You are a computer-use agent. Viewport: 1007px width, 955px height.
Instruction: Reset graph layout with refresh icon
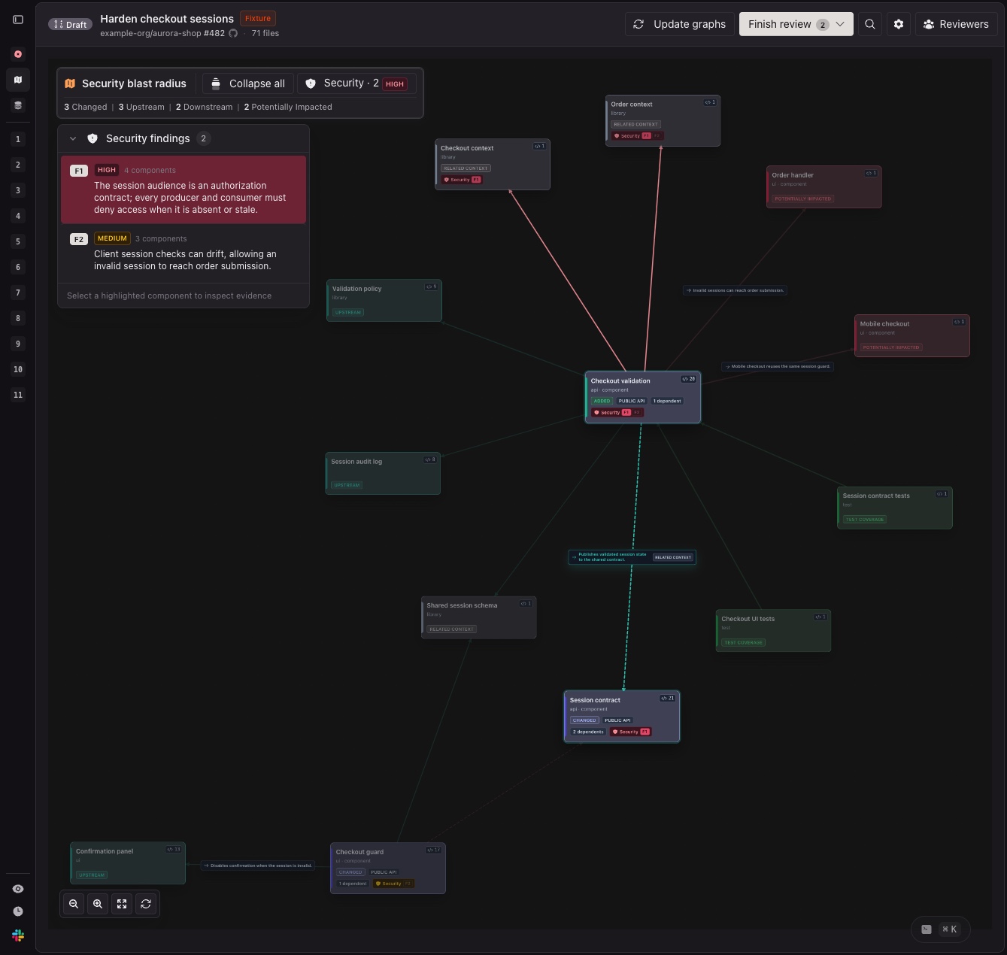click(146, 904)
